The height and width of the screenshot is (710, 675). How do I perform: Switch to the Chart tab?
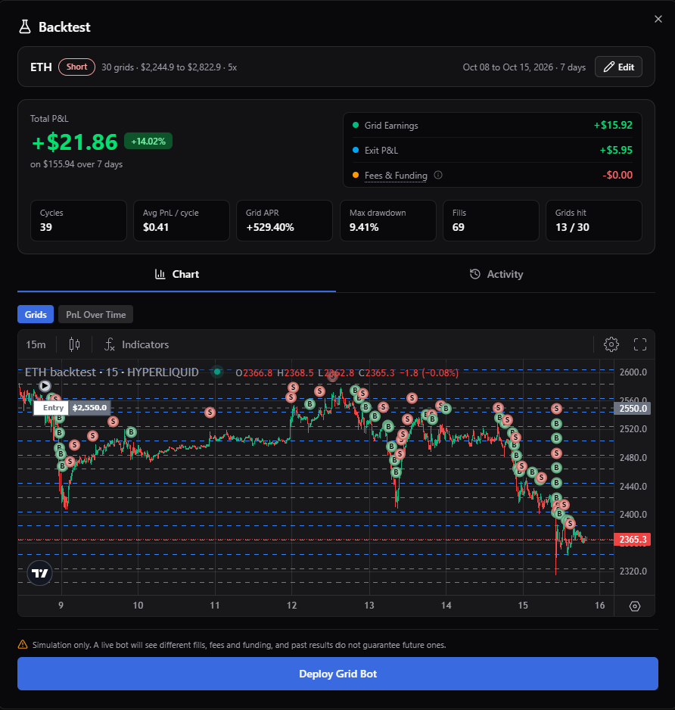pos(176,274)
